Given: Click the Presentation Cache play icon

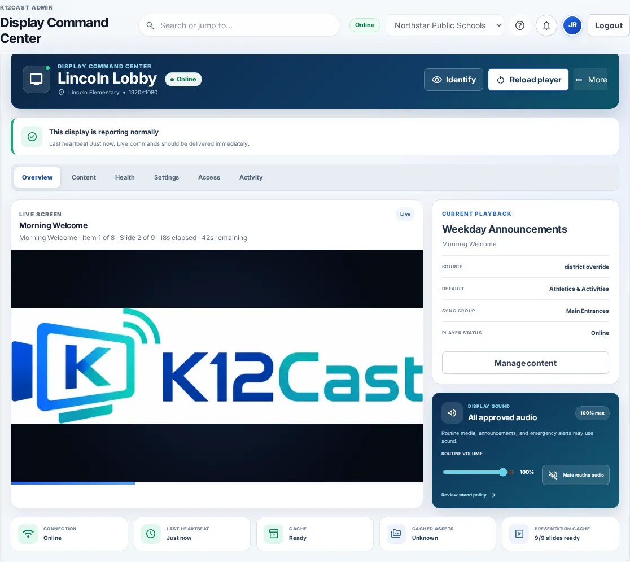Looking at the screenshot, I should pyautogui.click(x=519, y=533).
